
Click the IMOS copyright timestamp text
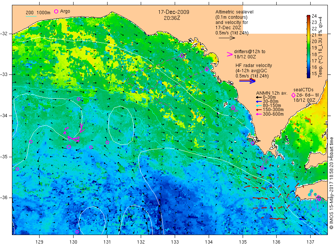[332, 183]
